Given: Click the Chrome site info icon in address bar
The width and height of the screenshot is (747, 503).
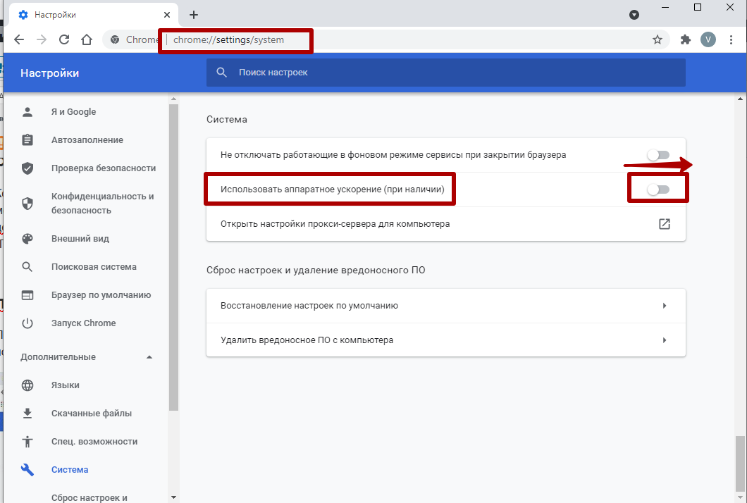Looking at the screenshot, I should click(x=115, y=39).
